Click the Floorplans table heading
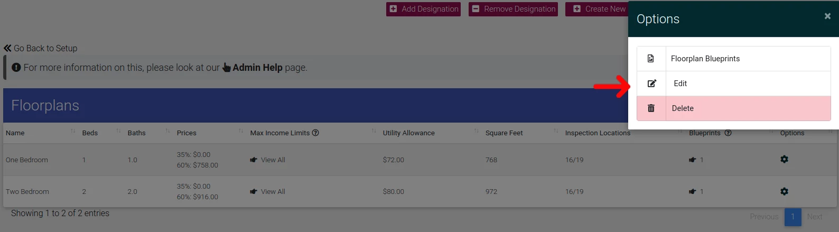 point(45,106)
